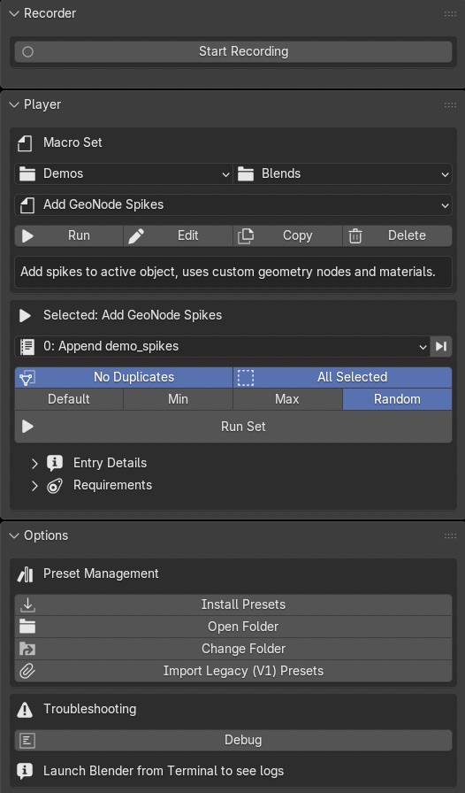This screenshot has width=465, height=793.
Task: Click Run Set button
Action: 233,427
